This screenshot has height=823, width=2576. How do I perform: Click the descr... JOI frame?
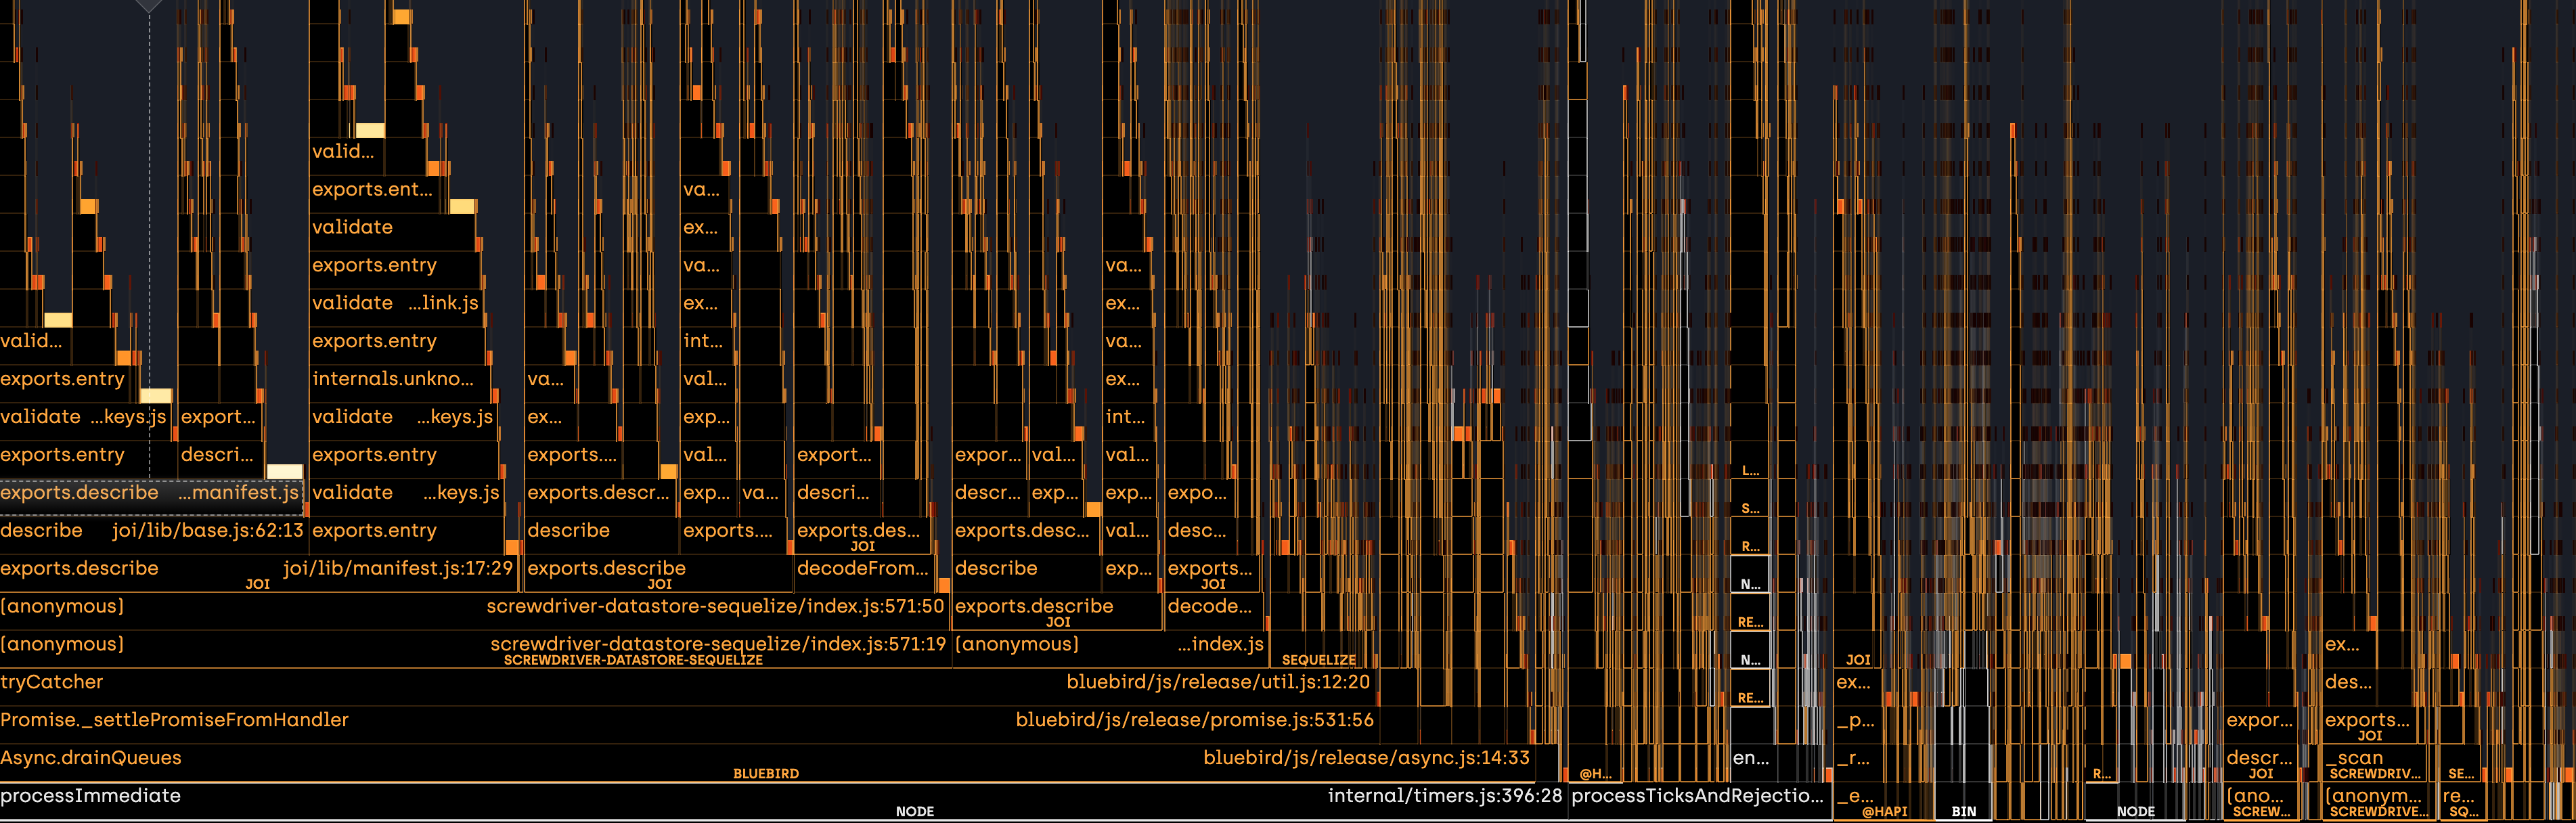(2260, 763)
